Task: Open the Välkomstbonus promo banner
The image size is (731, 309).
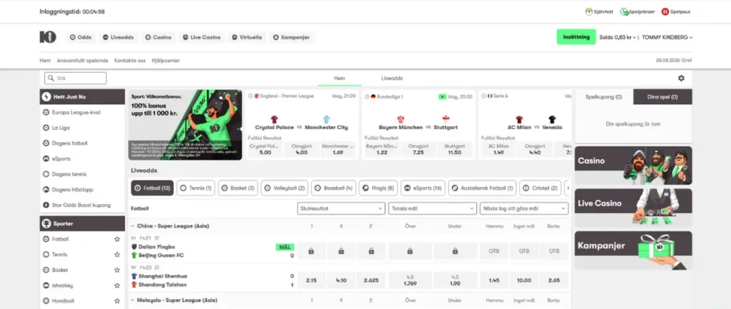Action: (x=185, y=125)
